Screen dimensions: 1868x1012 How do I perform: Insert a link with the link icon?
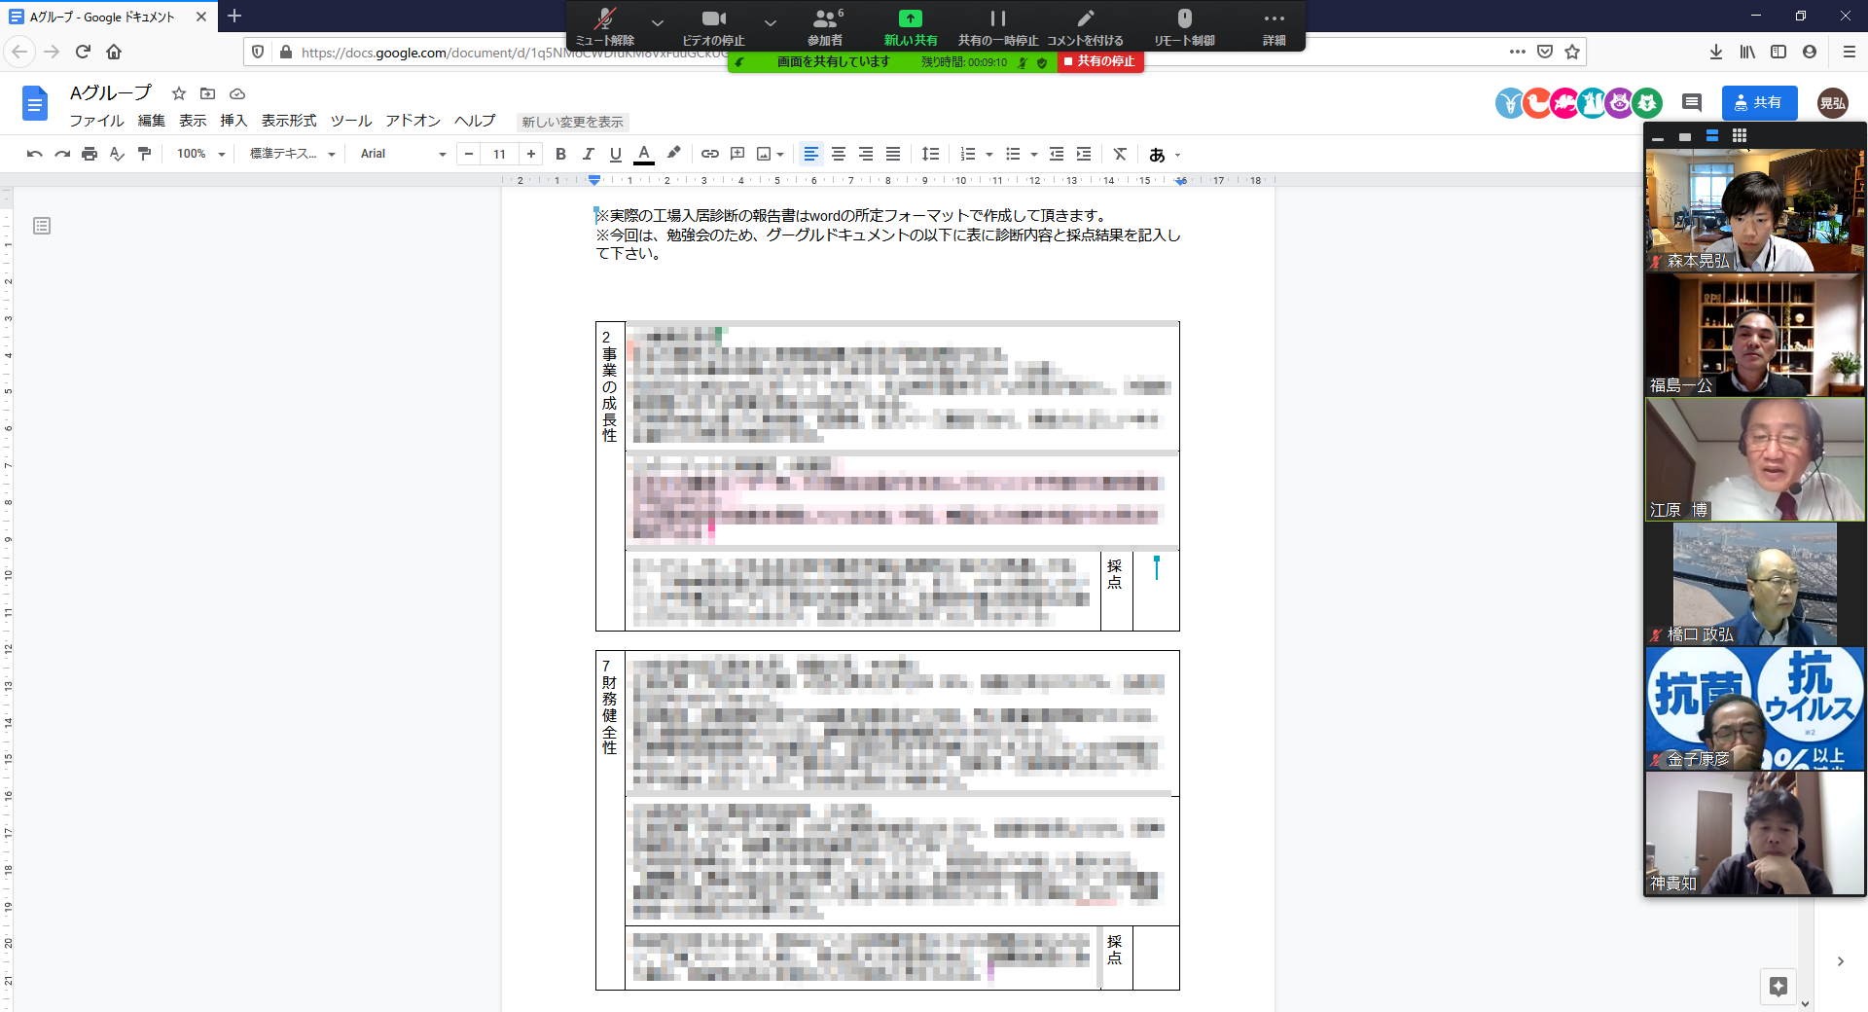click(x=710, y=154)
